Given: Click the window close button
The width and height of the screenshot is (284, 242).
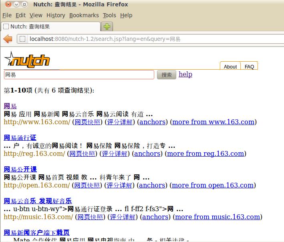Looking at the screenshot, I should pos(8,4).
